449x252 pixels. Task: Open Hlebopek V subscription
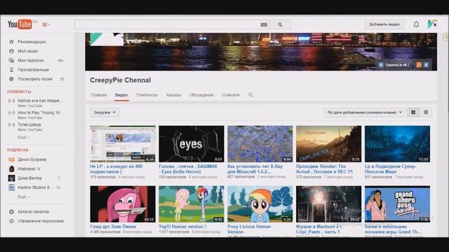(29, 169)
